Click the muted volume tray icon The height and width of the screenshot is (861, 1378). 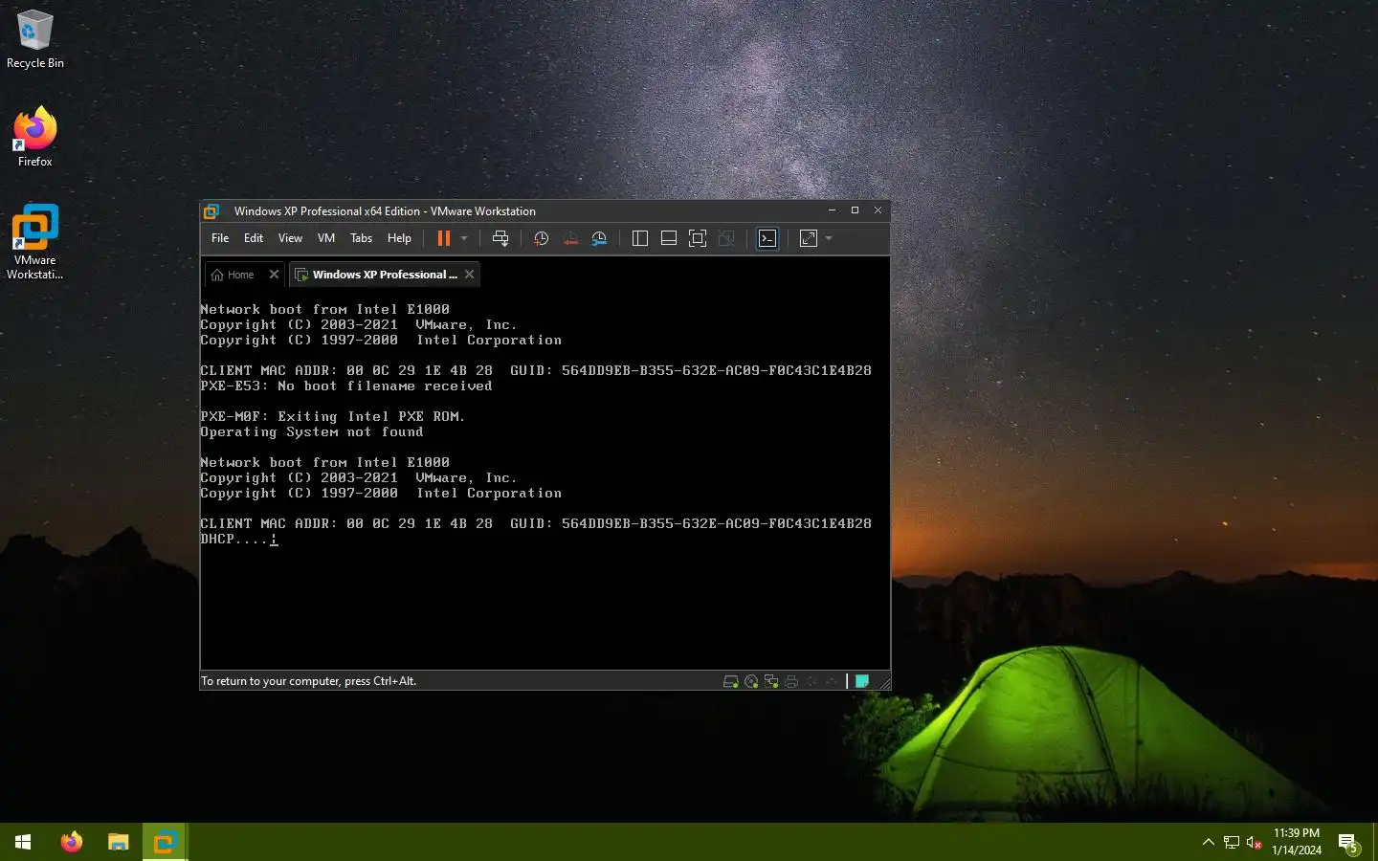pos(1255,843)
